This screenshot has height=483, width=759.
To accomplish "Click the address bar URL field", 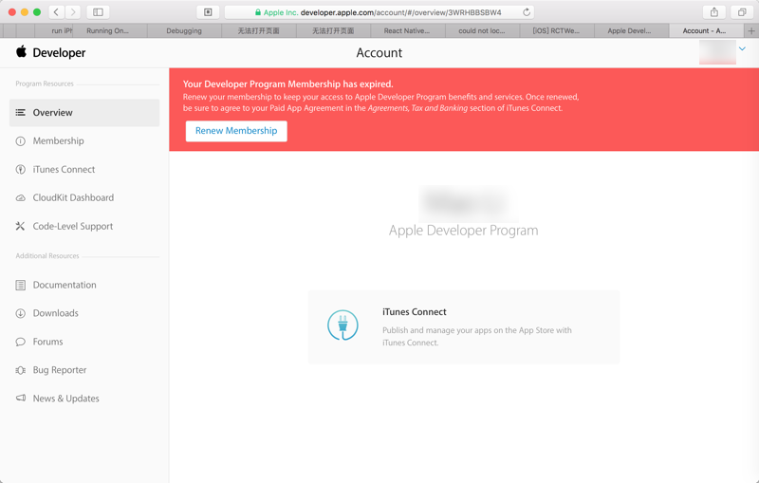I will point(380,12).
